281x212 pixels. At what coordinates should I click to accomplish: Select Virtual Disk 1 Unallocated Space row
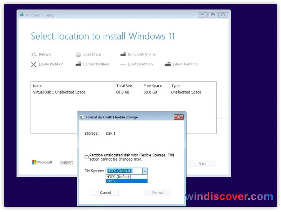[124, 92]
